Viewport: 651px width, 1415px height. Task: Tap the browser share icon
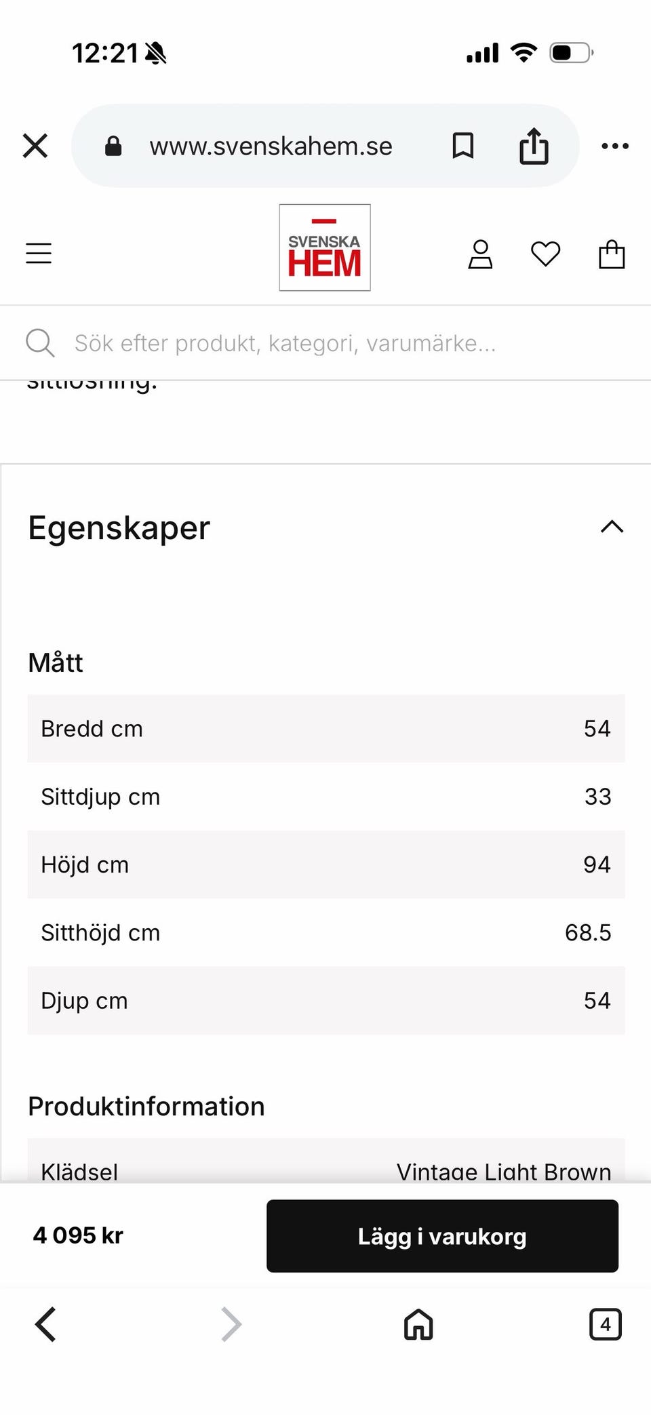[x=534, y=146]
